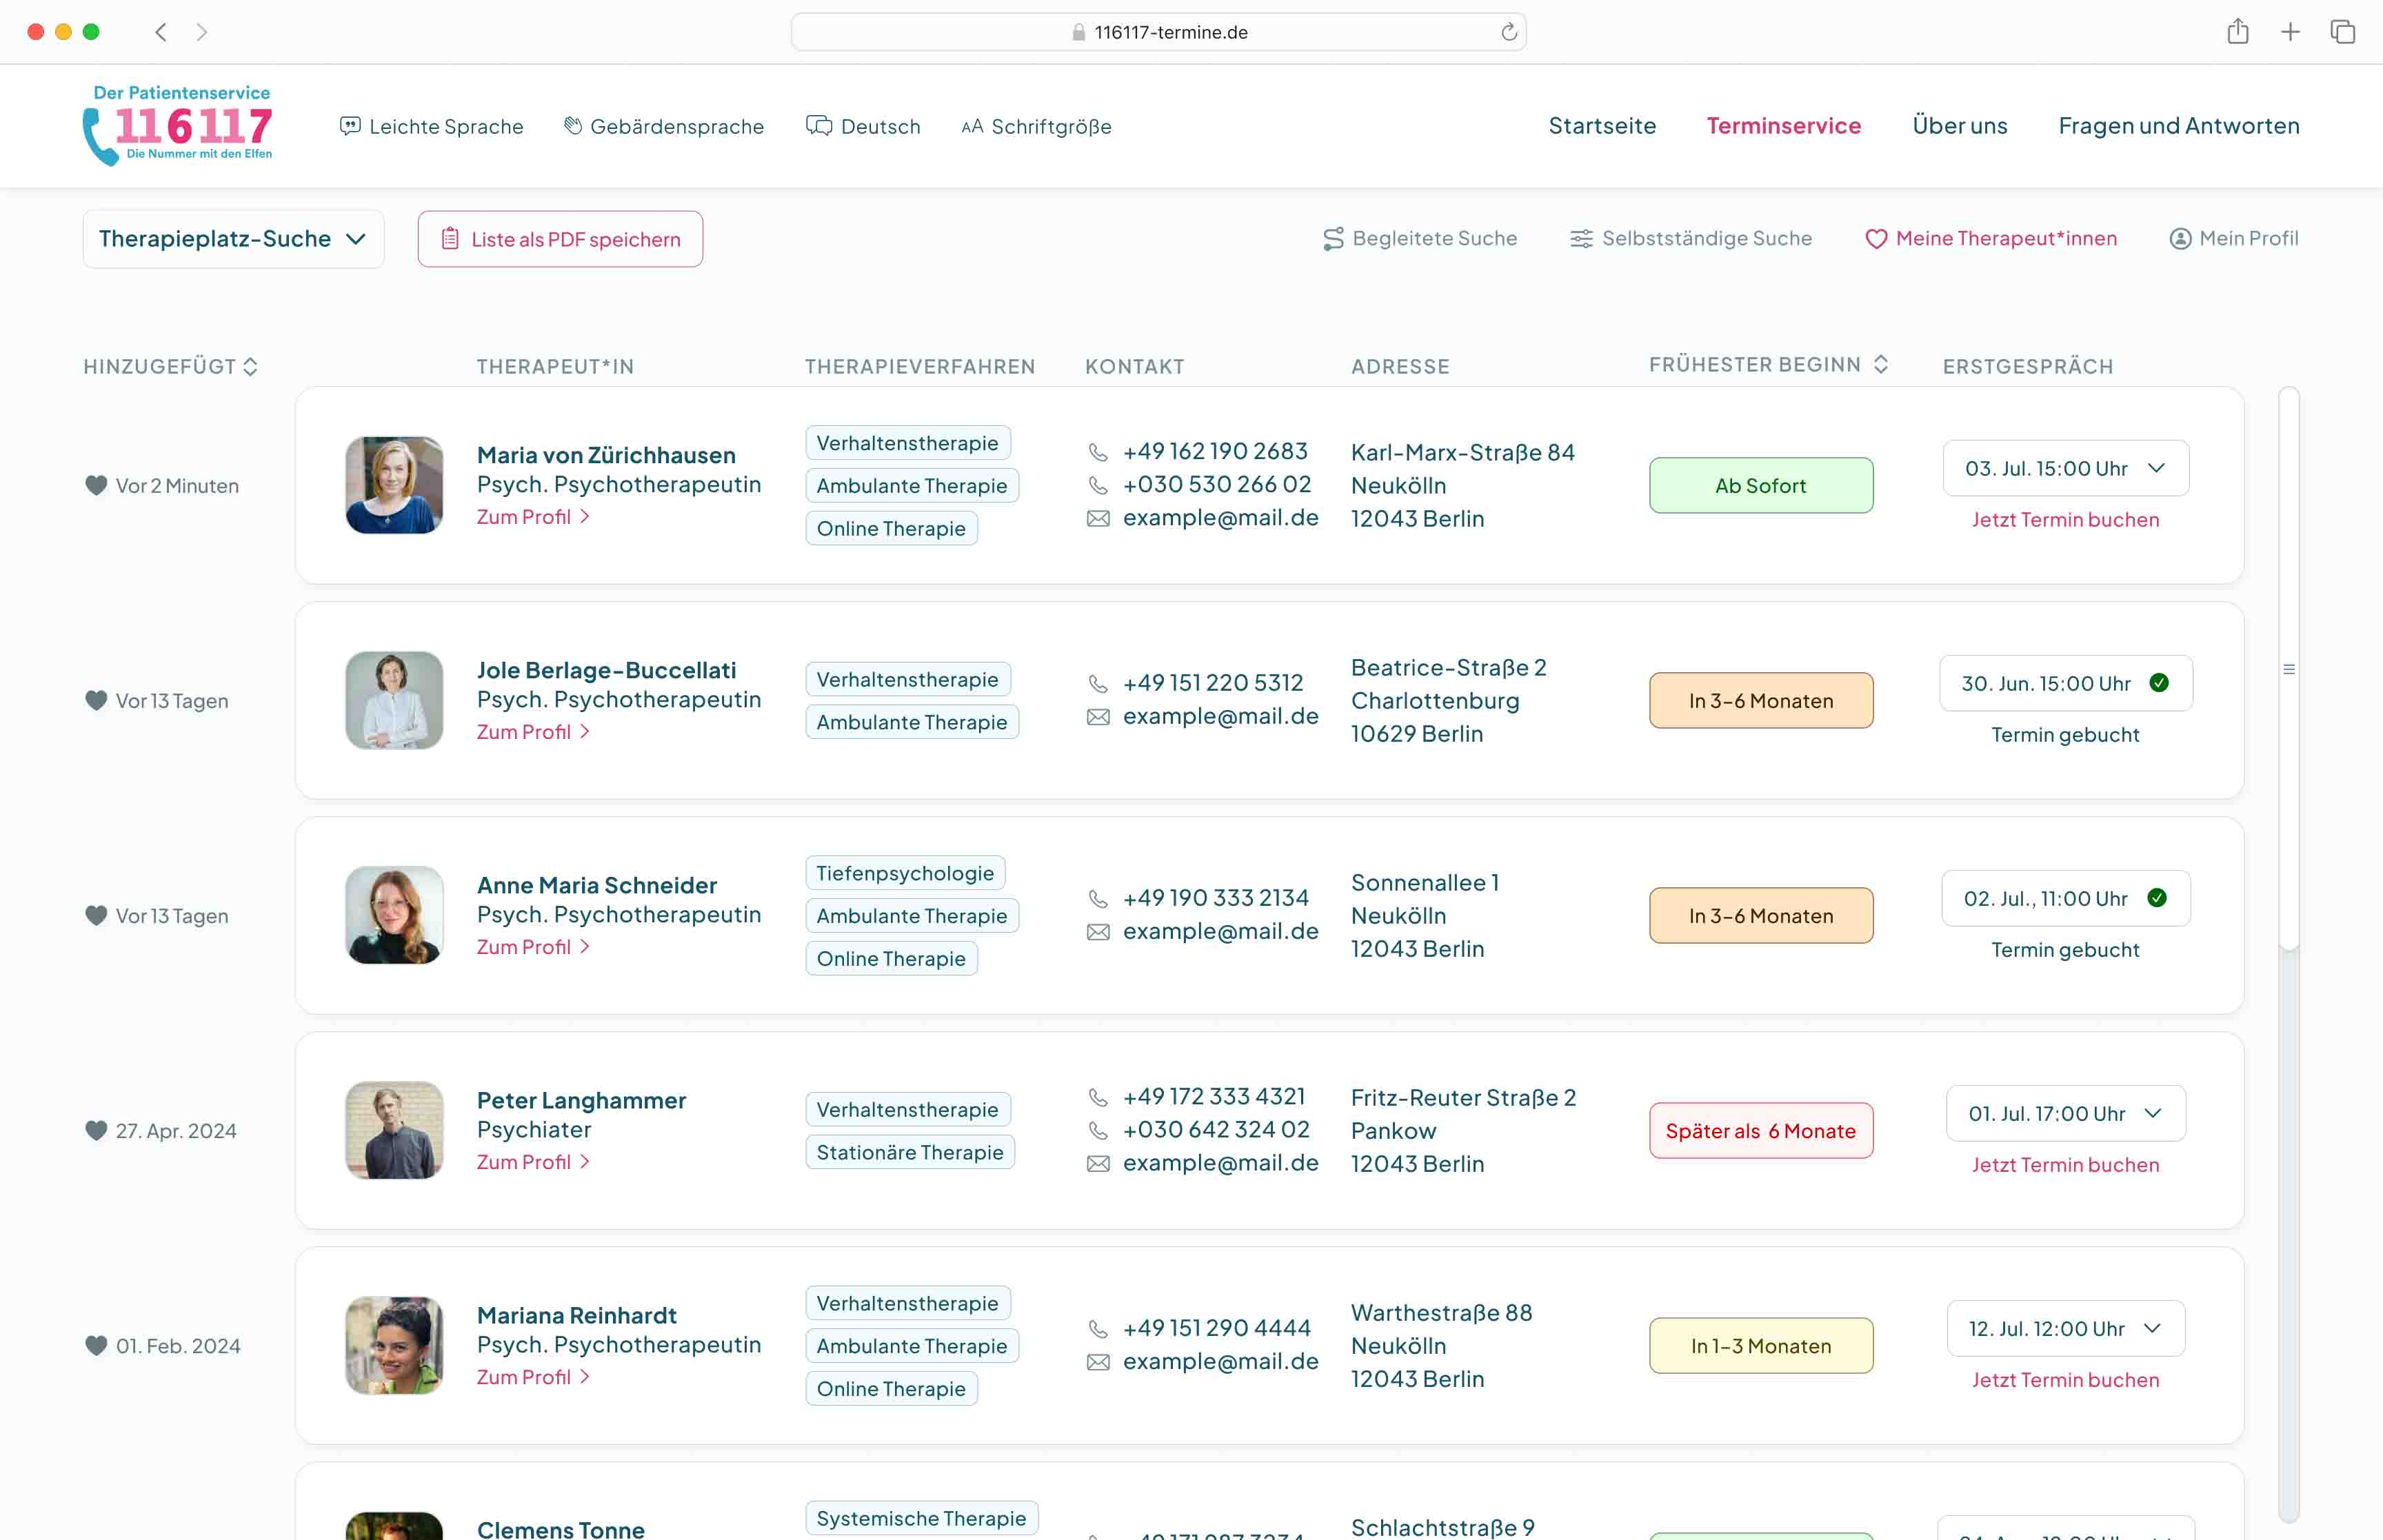Click the Tiefenpsychologie tag for Anne Maria Schneider
This screenshot has height=1540, width=2383.
pyautogui.click(x=905, y=873)
